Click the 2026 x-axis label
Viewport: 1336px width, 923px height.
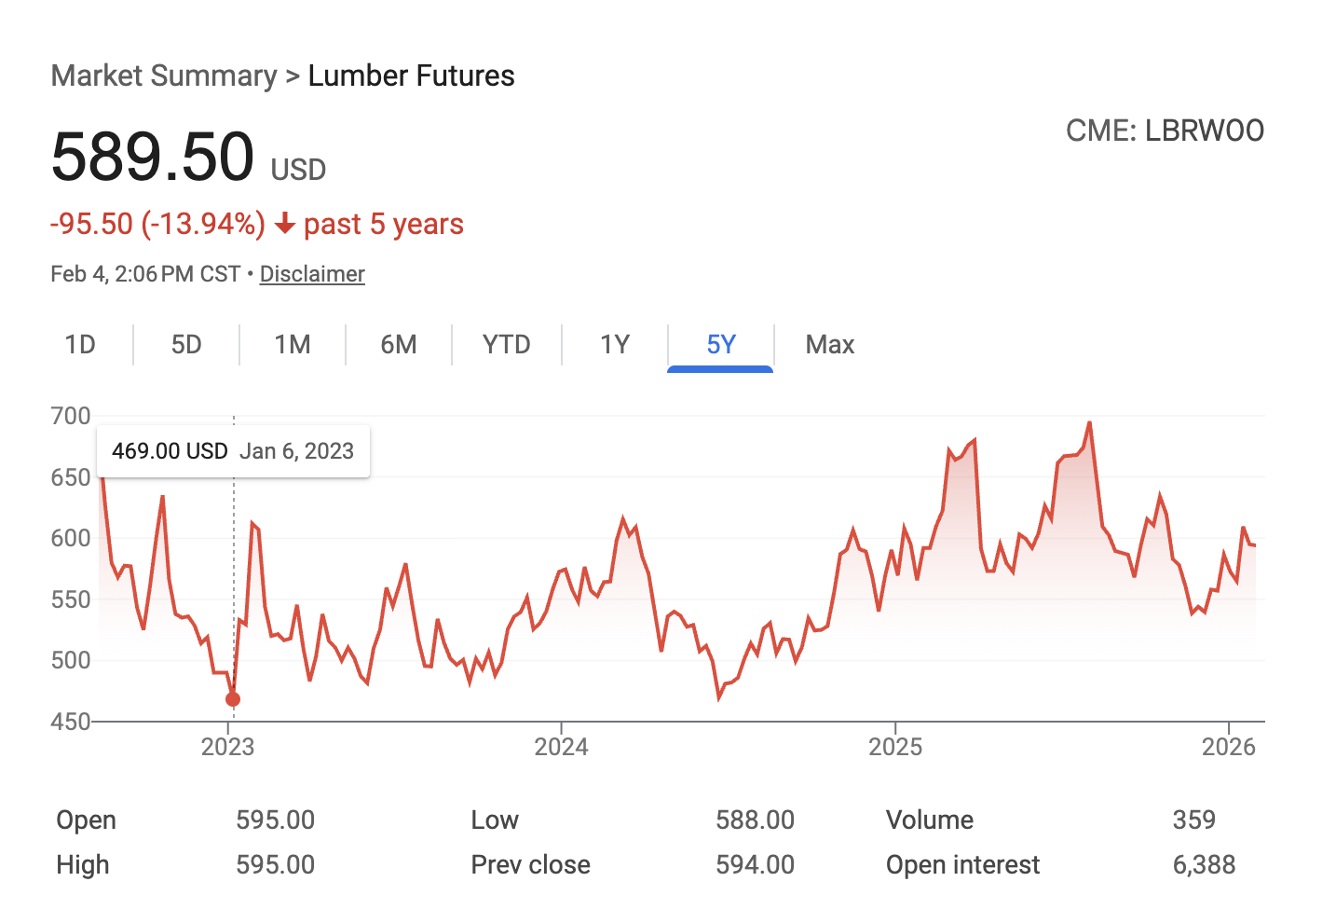pyautogui.click(x=1229, y=747)
